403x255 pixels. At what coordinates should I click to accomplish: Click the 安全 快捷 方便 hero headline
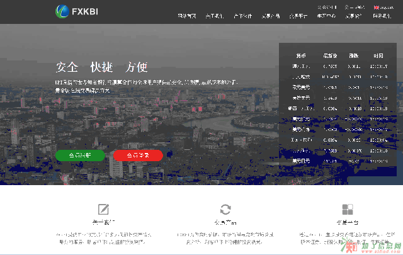coord(101,67)
